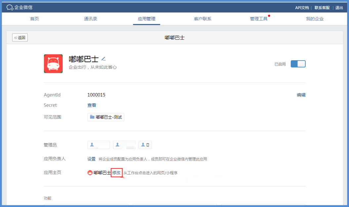The height and width of the screenshot is (207, 349).
Task: Click the 应用主页 label
Action: point(53,172)
